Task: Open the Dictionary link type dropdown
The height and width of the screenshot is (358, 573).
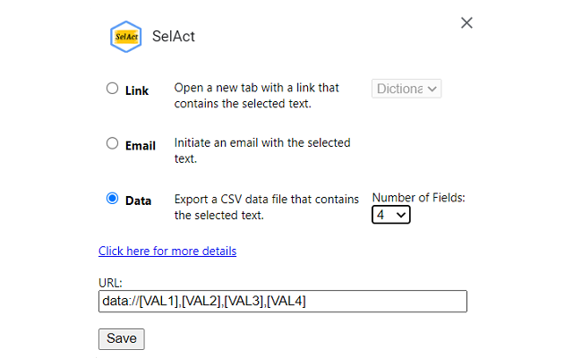Action: 406,89
